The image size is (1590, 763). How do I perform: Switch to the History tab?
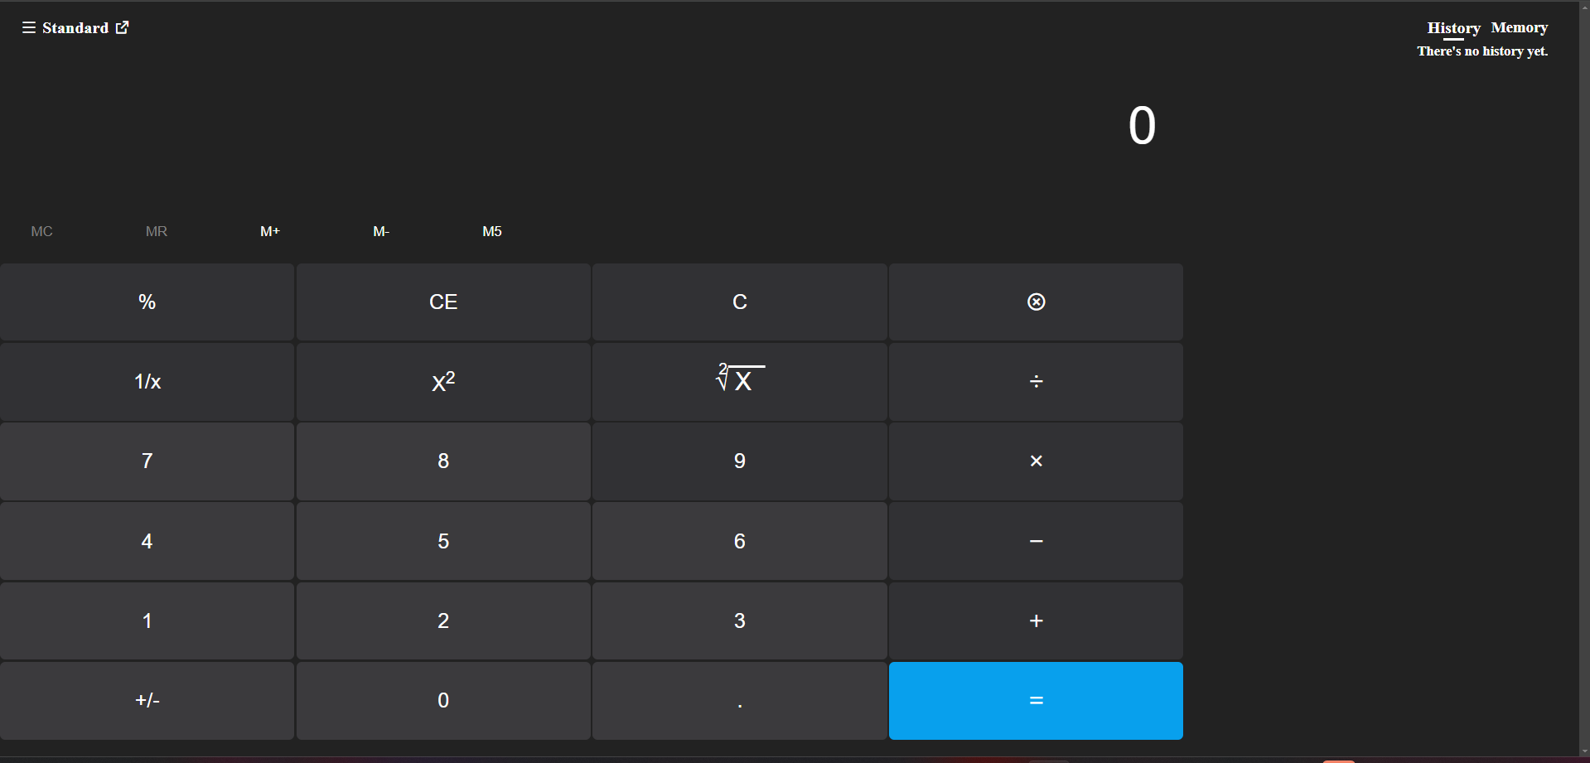(x=1453, y=28)
